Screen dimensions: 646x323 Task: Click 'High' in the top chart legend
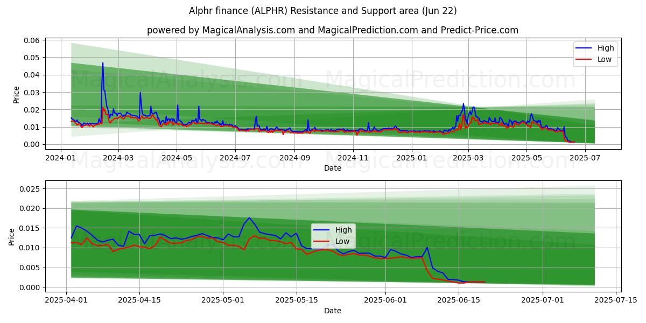click(x=606, y=48)
